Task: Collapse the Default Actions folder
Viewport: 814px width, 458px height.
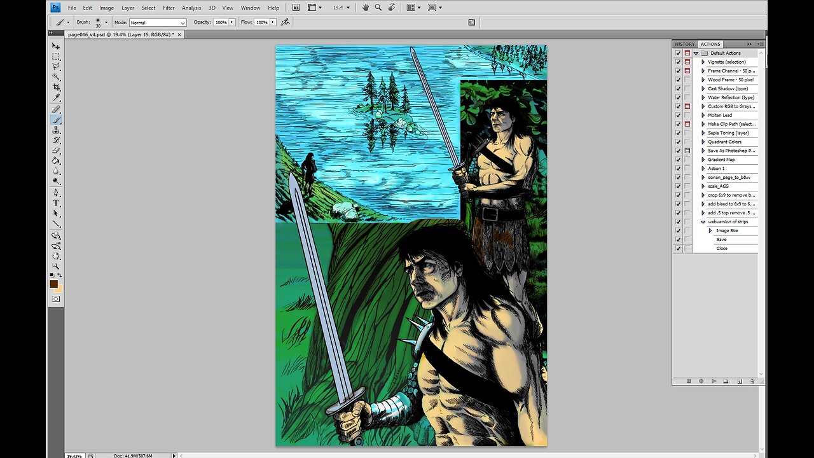Action: 696,53
